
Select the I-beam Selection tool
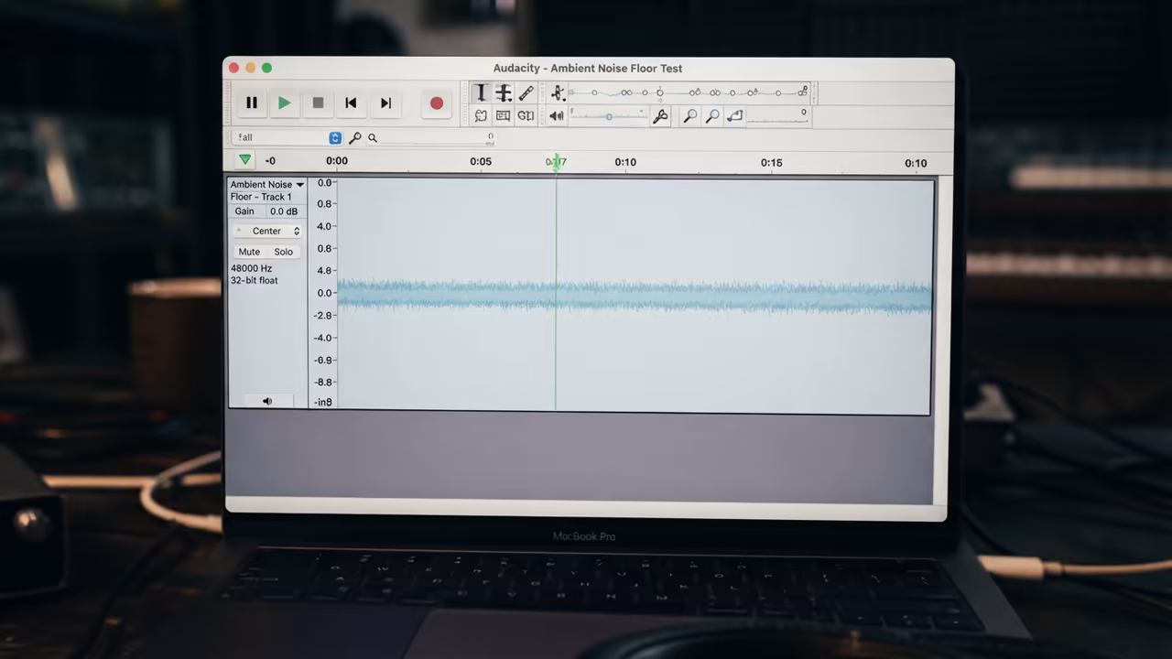tap(481, 93)
